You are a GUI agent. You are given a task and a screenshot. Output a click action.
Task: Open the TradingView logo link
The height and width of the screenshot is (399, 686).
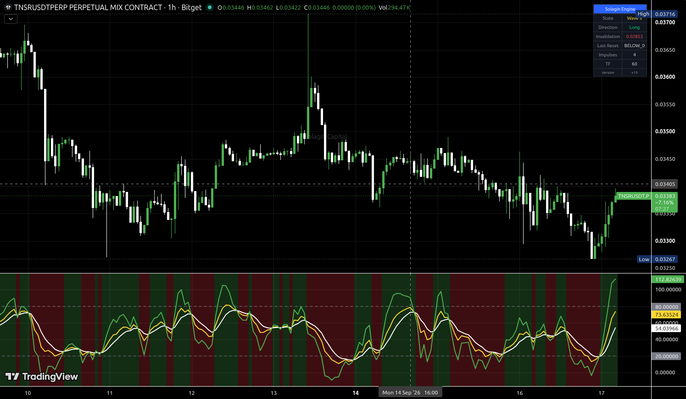pos(42,377)
